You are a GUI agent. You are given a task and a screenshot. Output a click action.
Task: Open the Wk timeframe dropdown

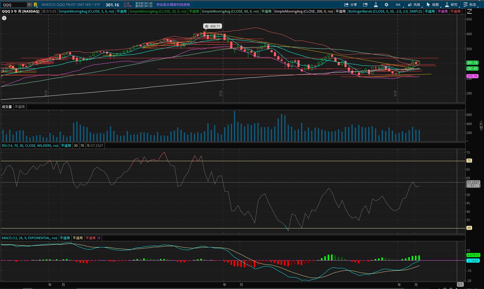point(398,5)
